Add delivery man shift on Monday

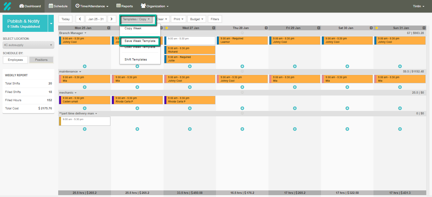coord(84,129)
